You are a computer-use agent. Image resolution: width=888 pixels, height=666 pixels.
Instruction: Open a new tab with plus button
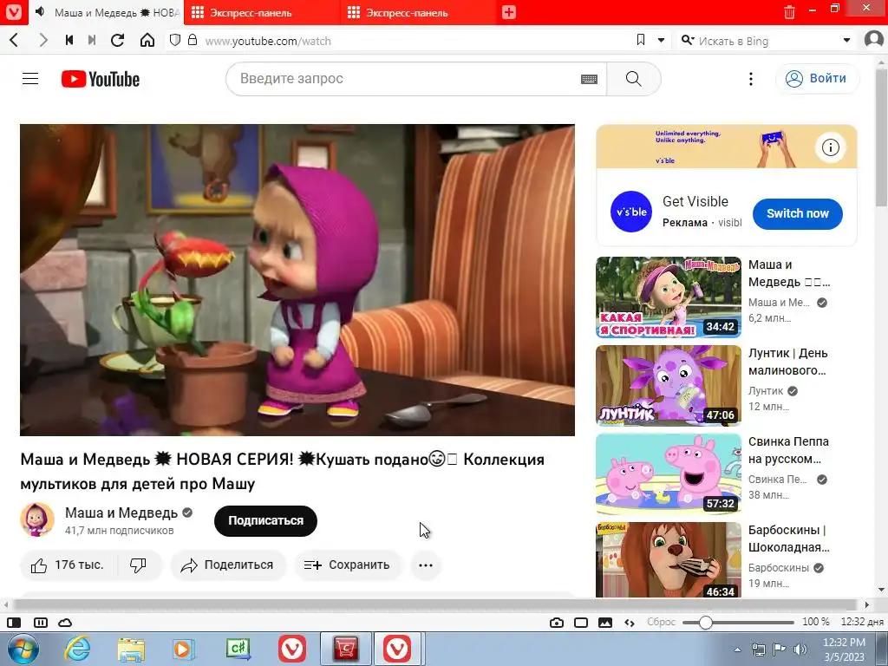coord(508,12)
